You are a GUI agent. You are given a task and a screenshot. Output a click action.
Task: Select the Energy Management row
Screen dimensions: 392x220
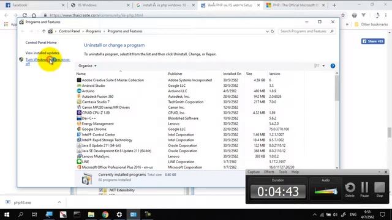pos(190,123)
